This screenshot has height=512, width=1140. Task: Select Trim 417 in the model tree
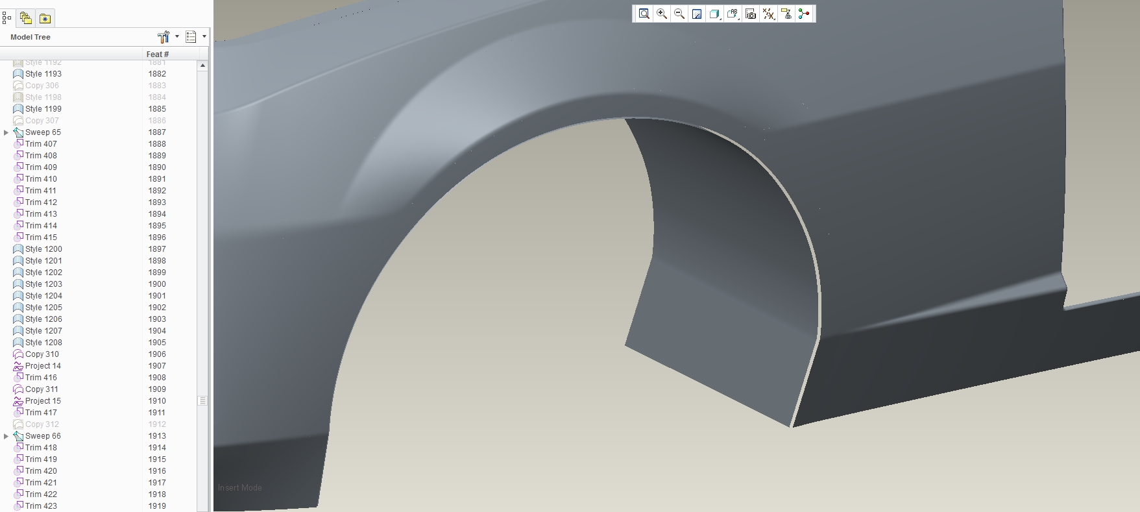41,413
